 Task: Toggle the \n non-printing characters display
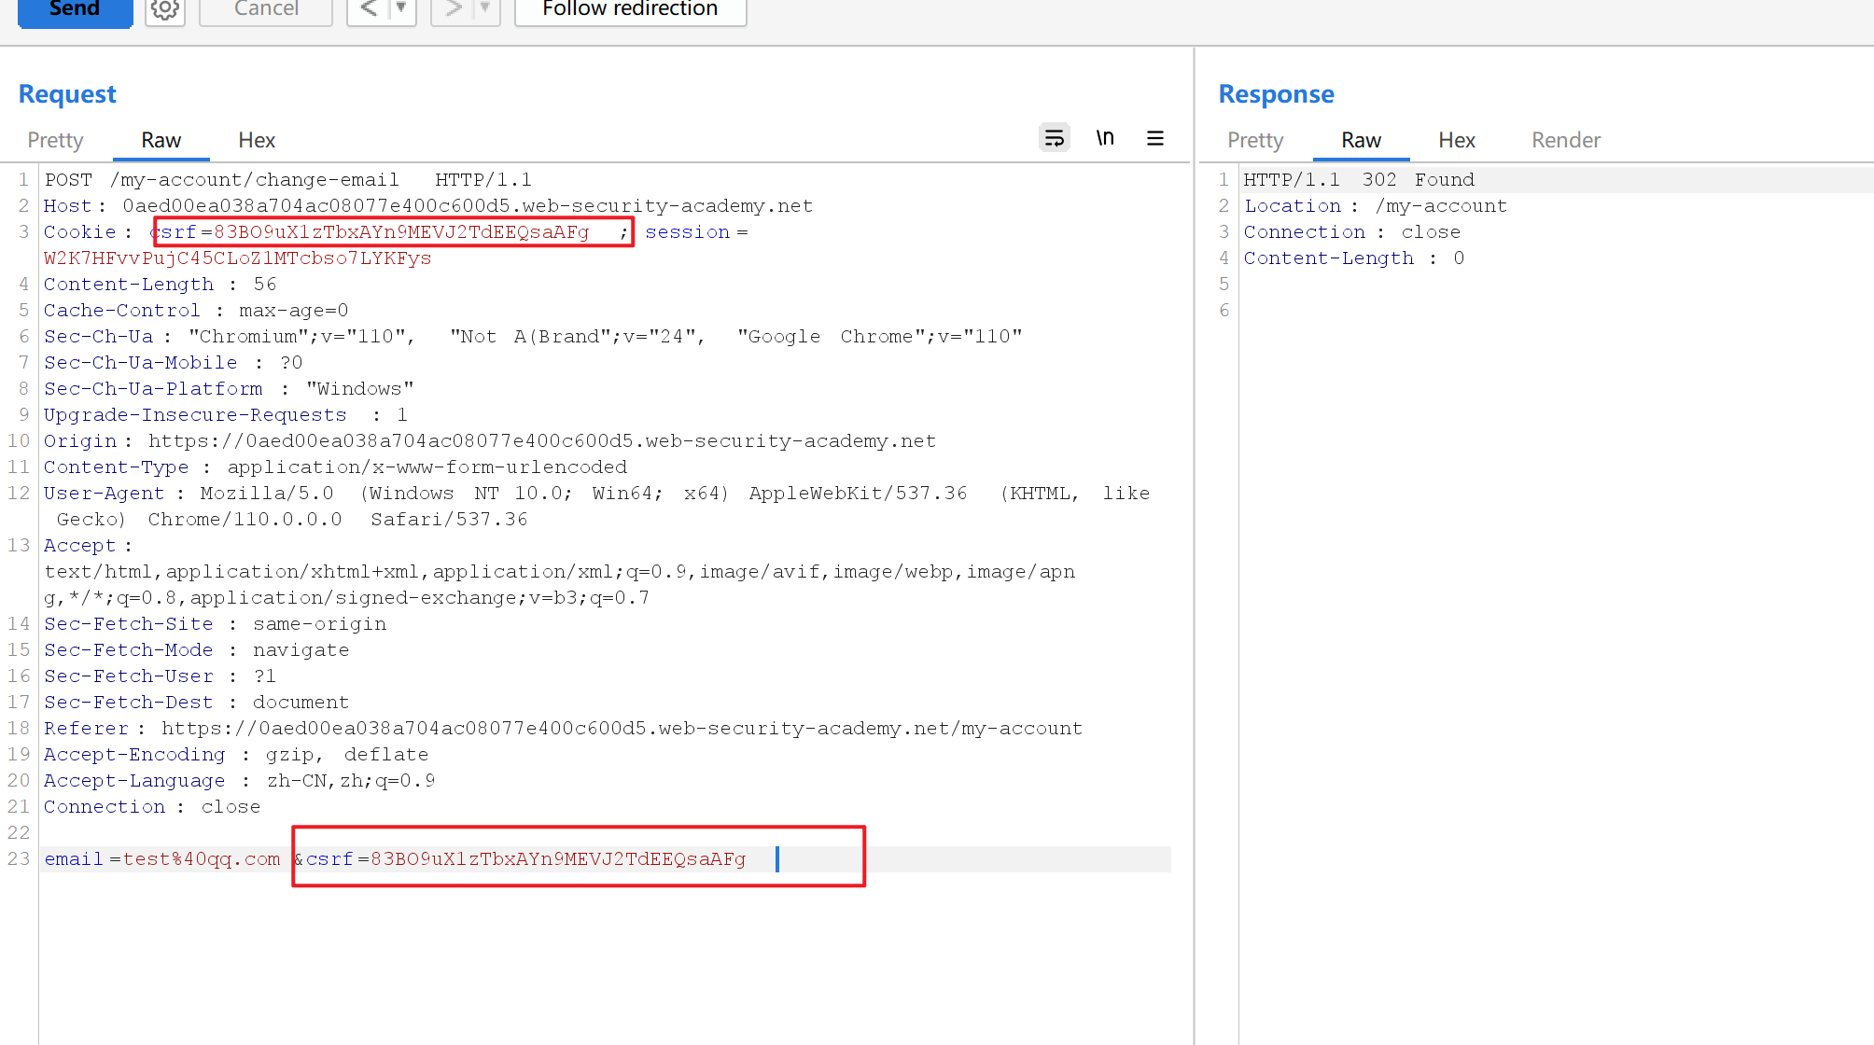(1105, 137)
